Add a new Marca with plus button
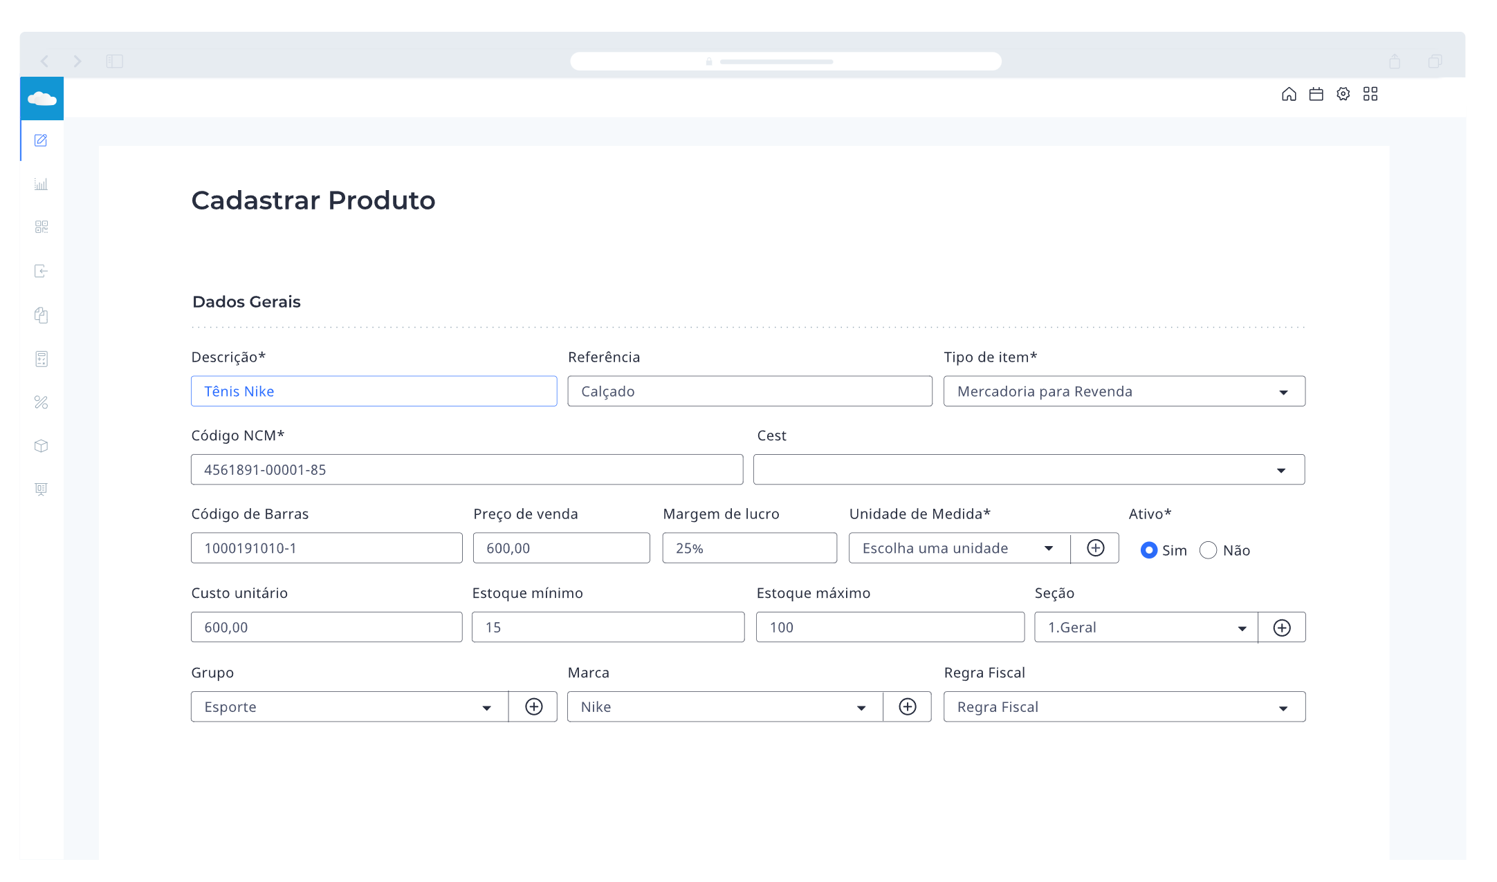 click(x=907, y=707)
